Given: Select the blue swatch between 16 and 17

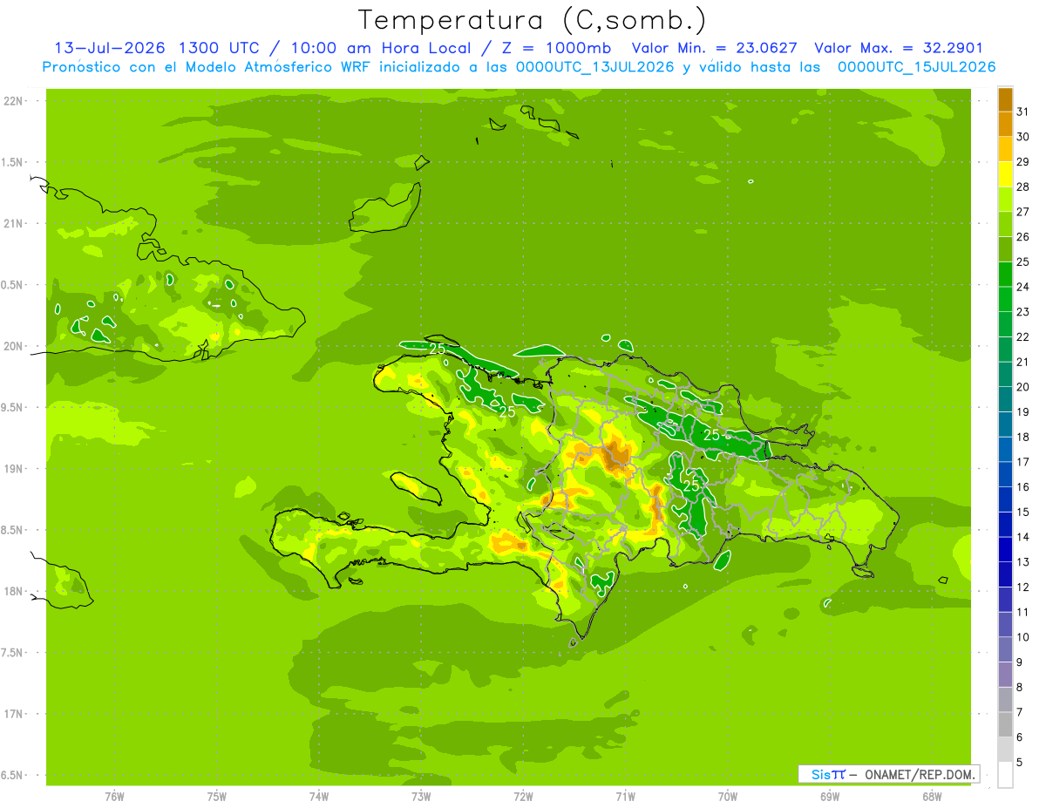Looking at the screenshot, I should [x=1005, y=475].
